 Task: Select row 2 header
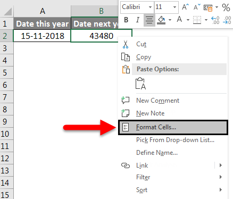(x=6, y=36)
